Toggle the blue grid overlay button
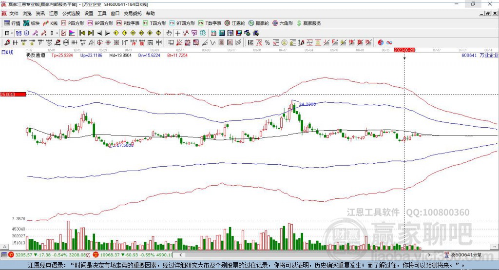This screenshot has width=499, height=270. point(19,33)
